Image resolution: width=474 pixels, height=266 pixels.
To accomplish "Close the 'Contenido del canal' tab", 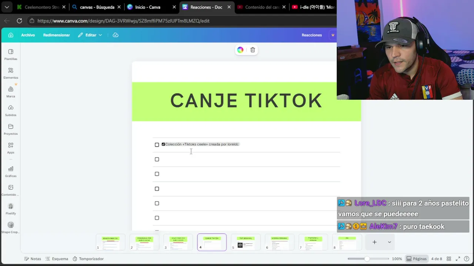I will click(x=284, y=7).
